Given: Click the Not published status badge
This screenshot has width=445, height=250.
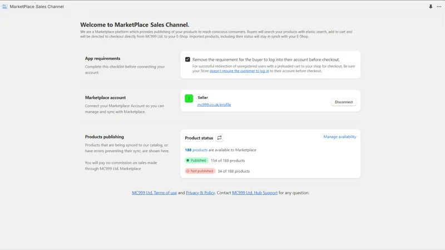Looking at the screenshot, I should pos(200,171).
